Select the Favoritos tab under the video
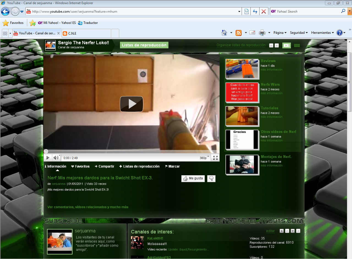Image resolution: width=352 pixels, height=259 pixels. pyautogui.click(x=80, y=166)
